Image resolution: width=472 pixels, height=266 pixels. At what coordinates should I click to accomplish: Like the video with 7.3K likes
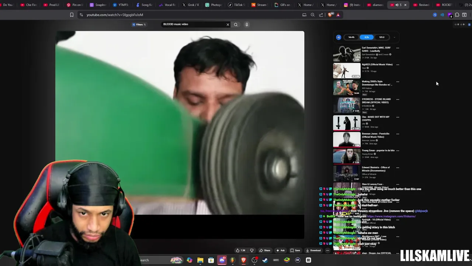point(240,250)
